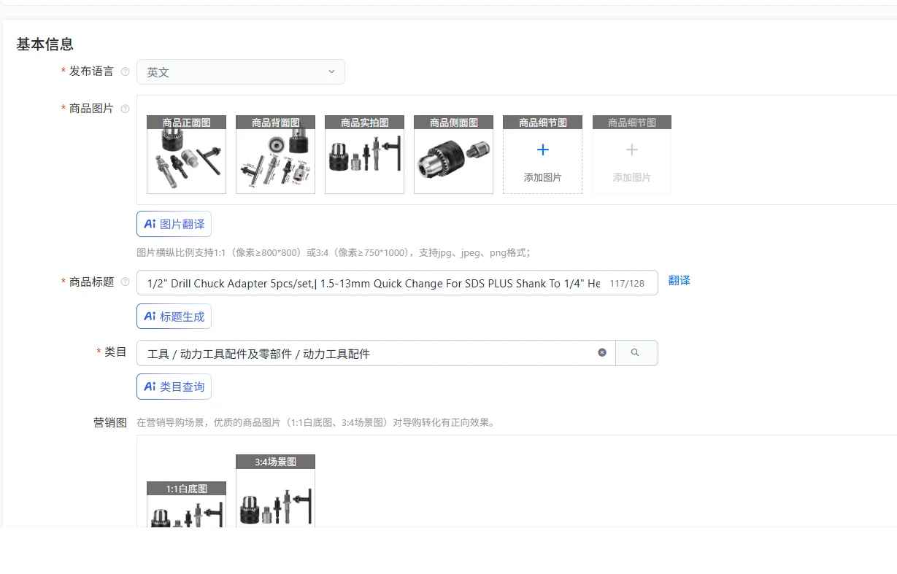Click the image format hint text
897x574 pixels.
point(334,253)
